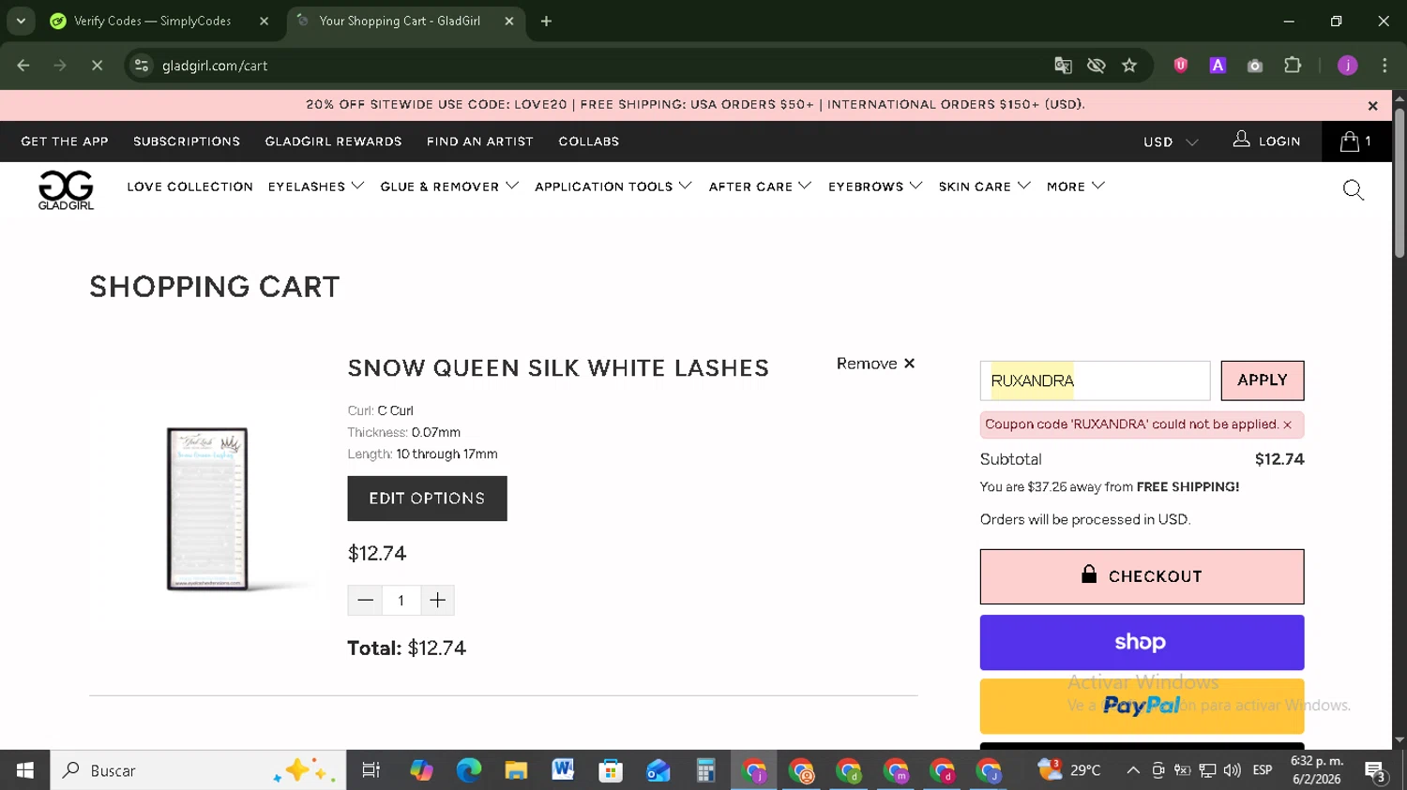Image resolution: width=1407 pixels, height=790 pixels.
Task: Open the Calculator from the taskbar
Action: (705, 770)
